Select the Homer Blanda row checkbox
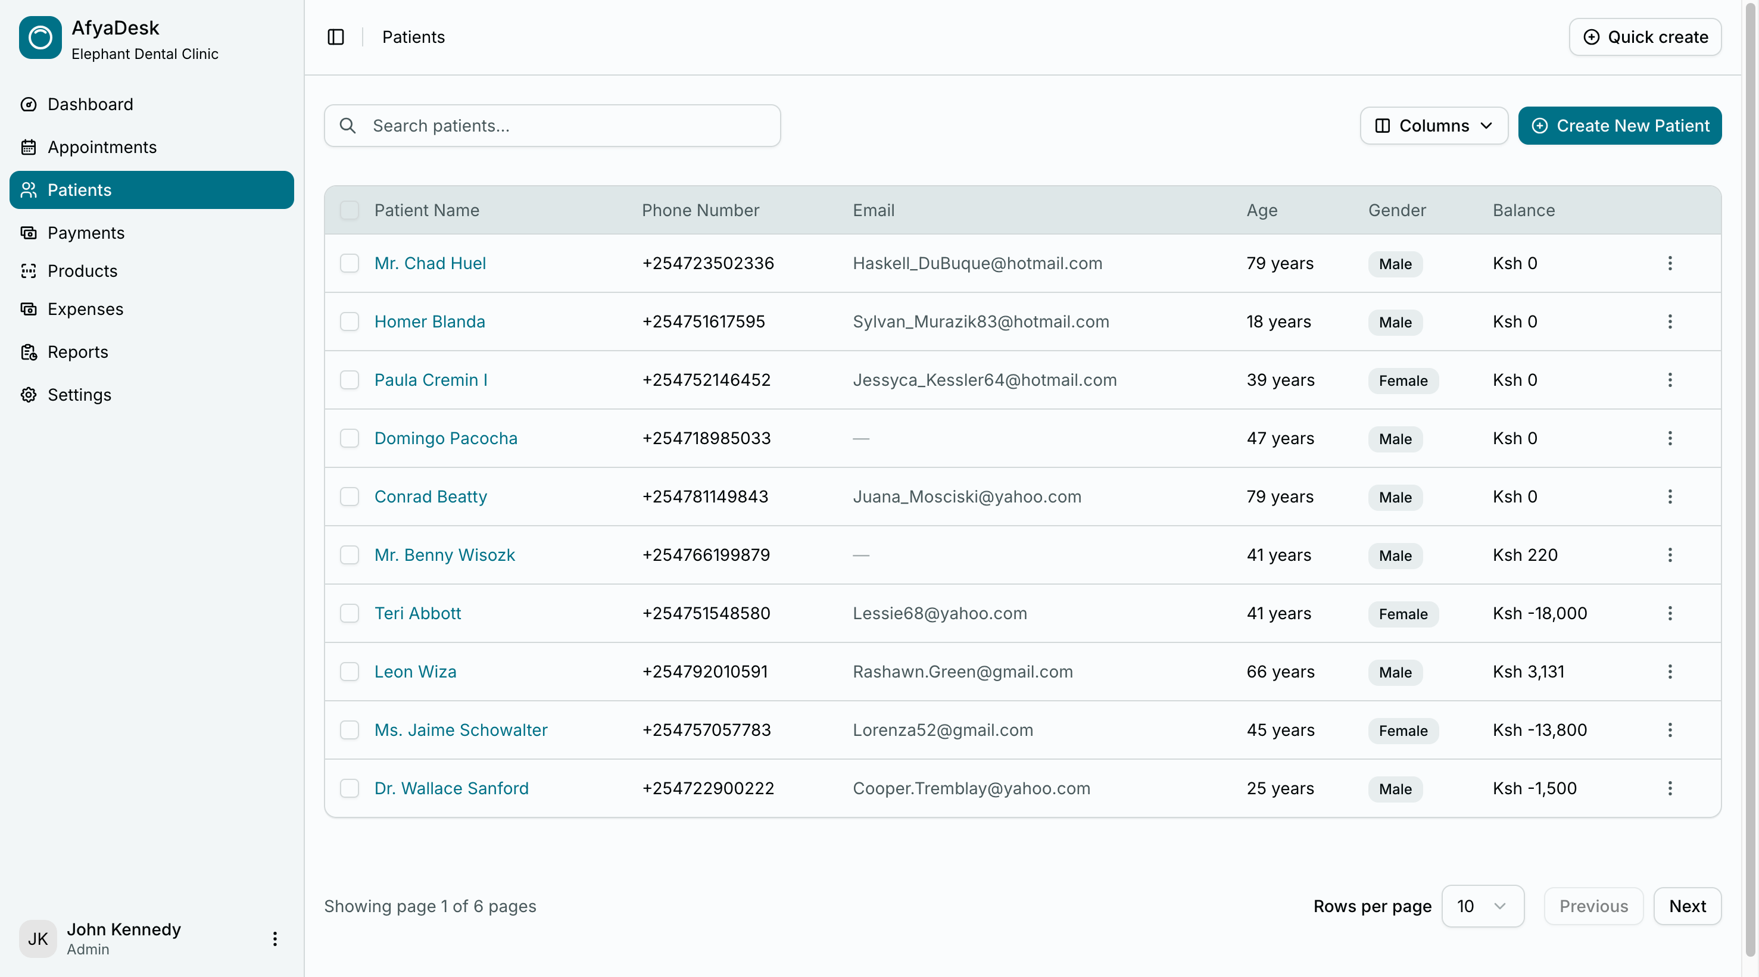 pos(350,321)
